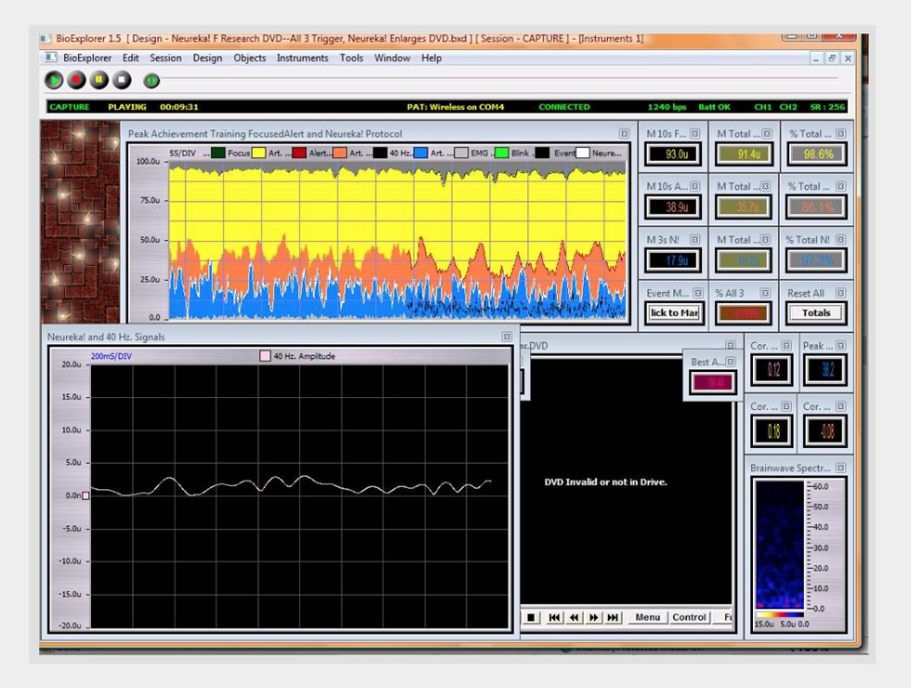Click the Reset All Totals button
The width and height of the screenshot is (911, 688).
pos(815,313)
